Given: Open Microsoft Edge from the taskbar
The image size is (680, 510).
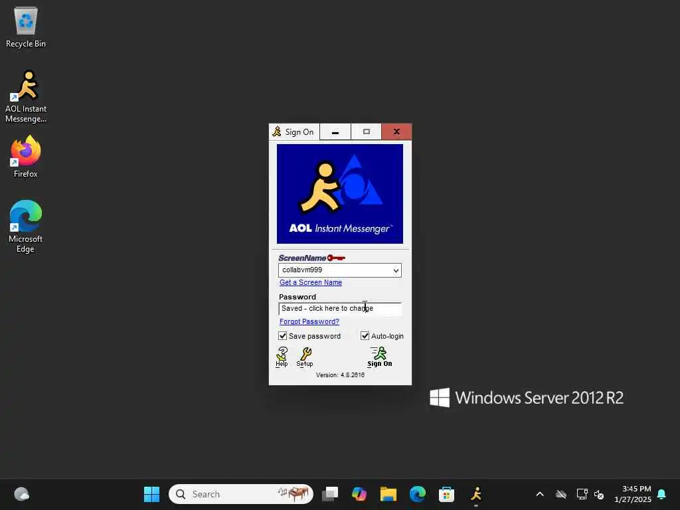Looking at the screenshot, I should coord(418,494).
